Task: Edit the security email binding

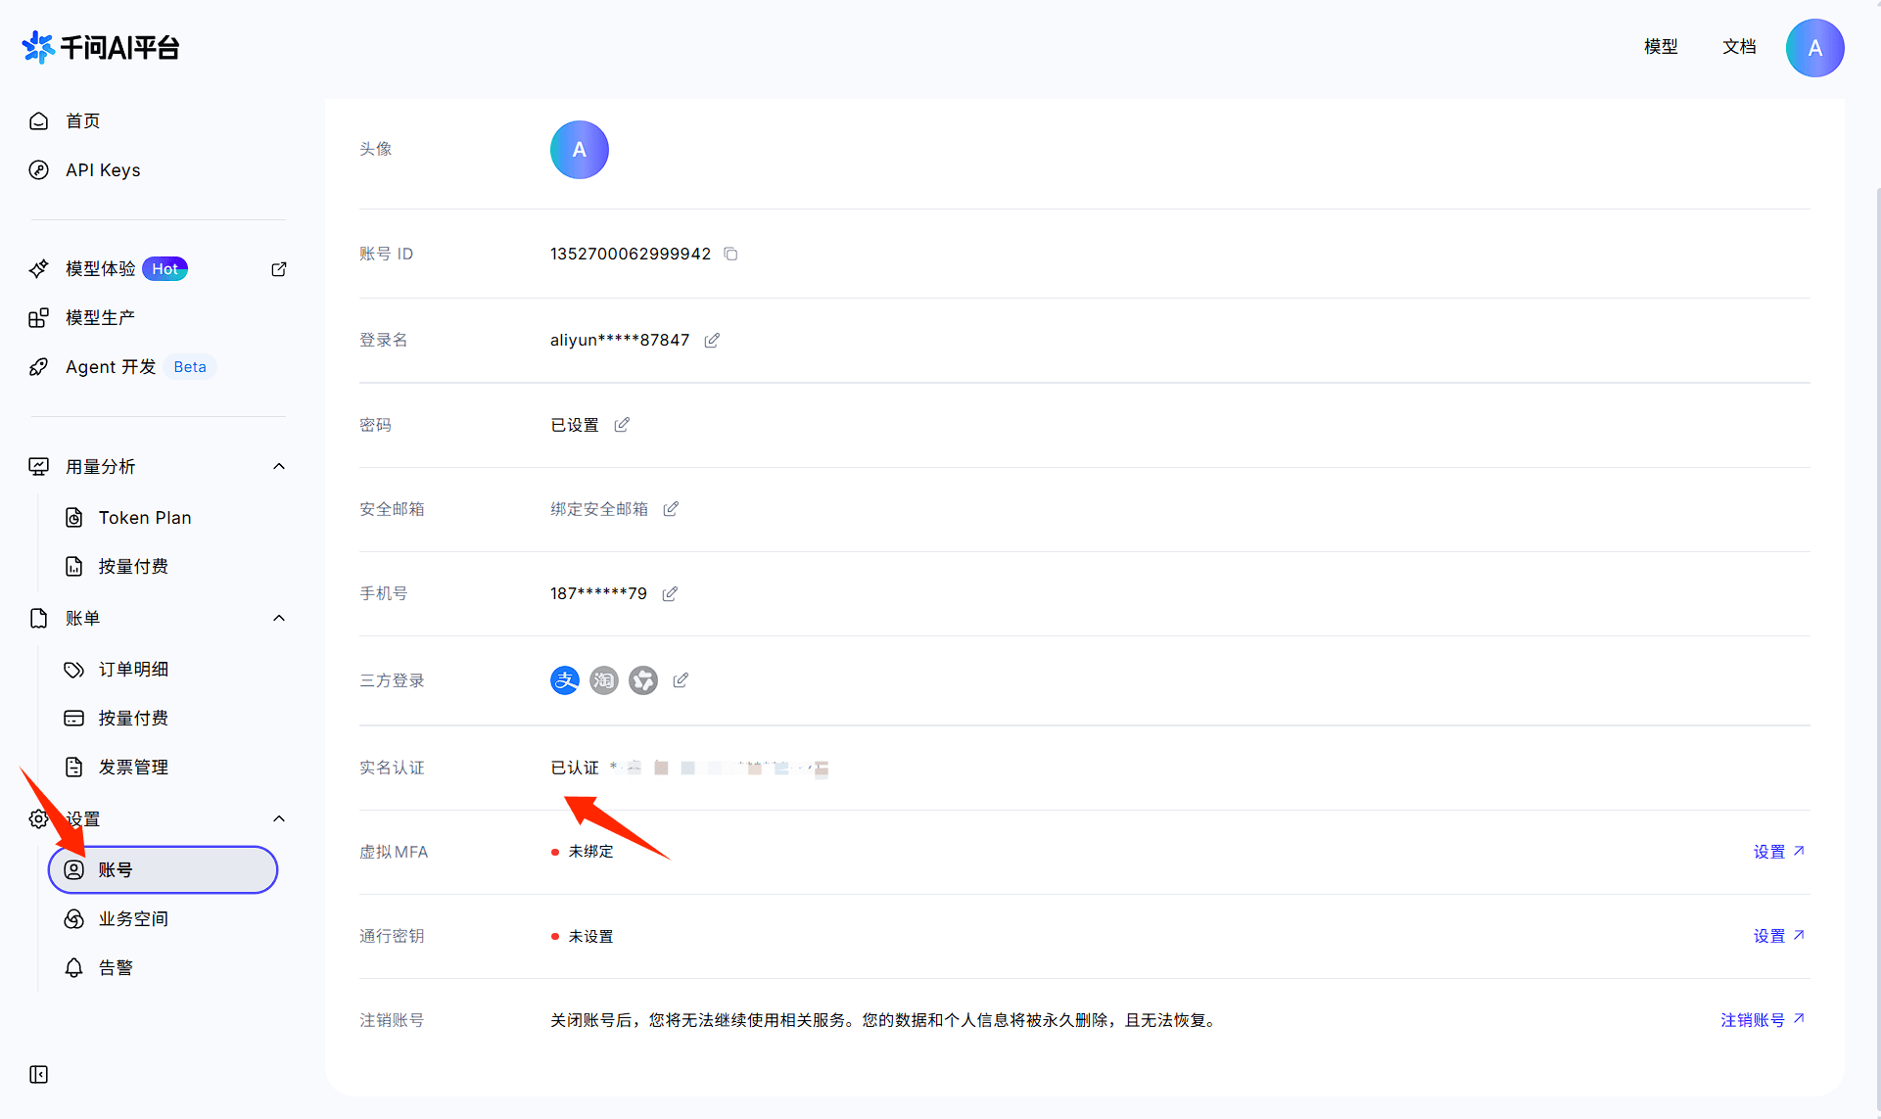Action: pyautogui.click(x=671, y=509)
